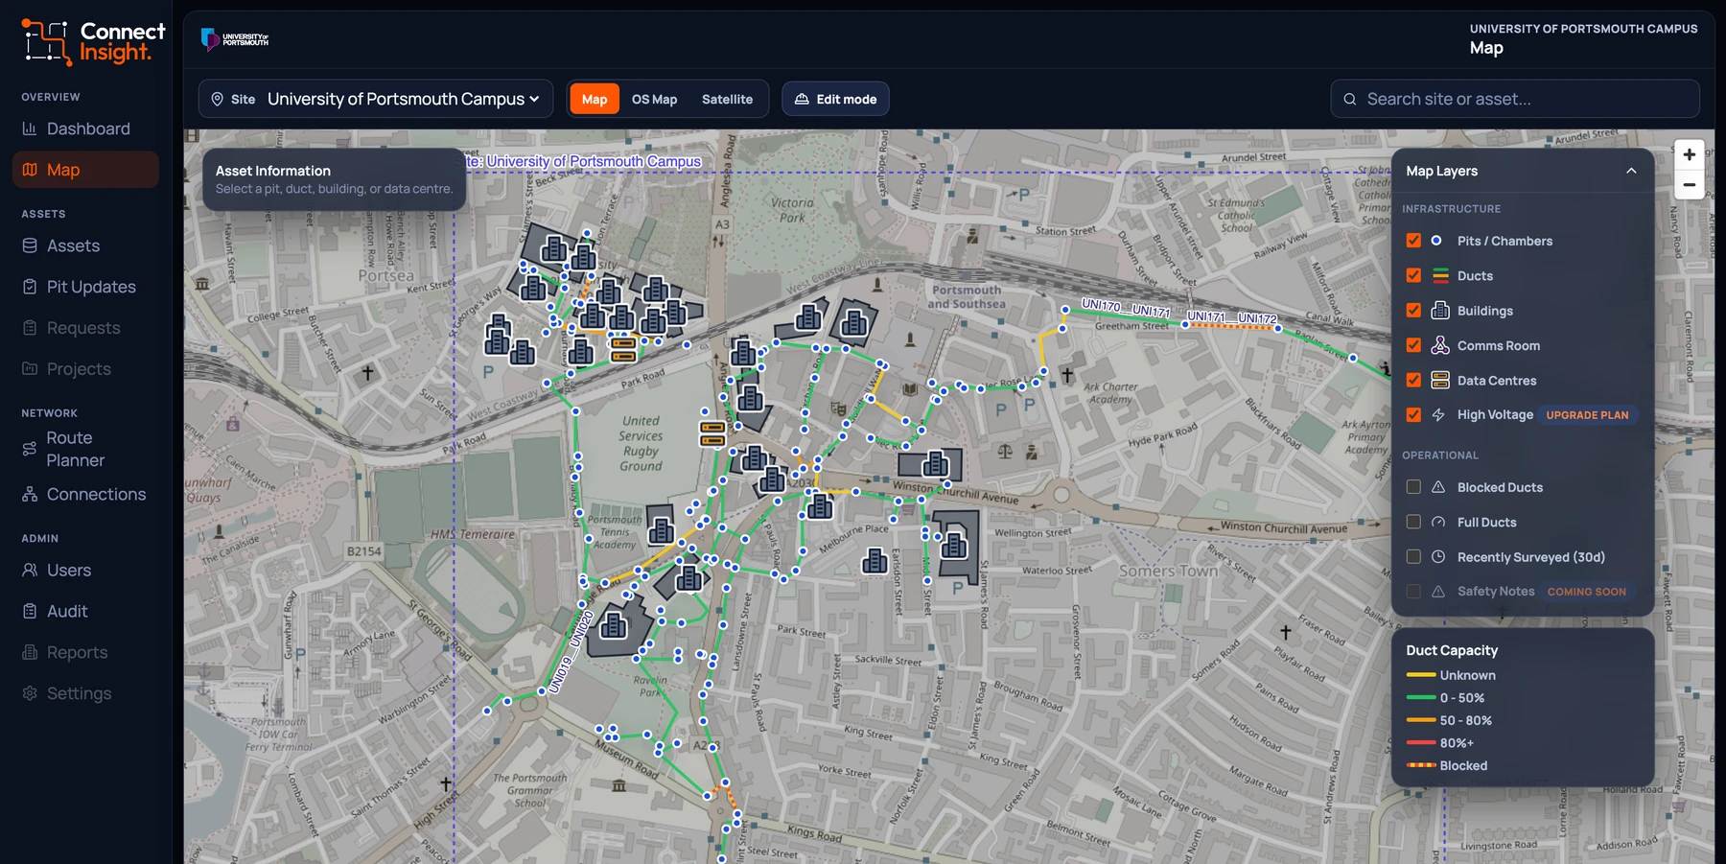Switch to Satellite view
This screenshot has width=1726, height=864.
727,99
